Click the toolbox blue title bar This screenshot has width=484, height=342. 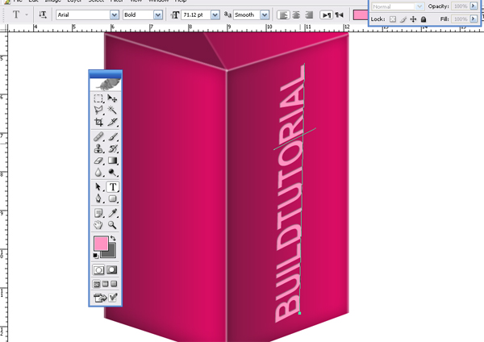(105, 74)
